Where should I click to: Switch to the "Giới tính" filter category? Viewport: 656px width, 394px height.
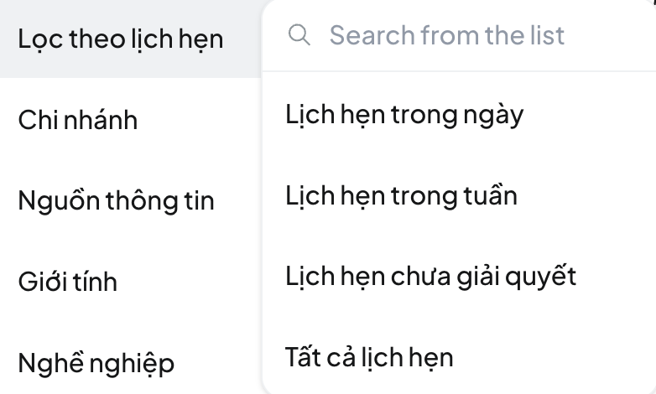pos(67,282)
